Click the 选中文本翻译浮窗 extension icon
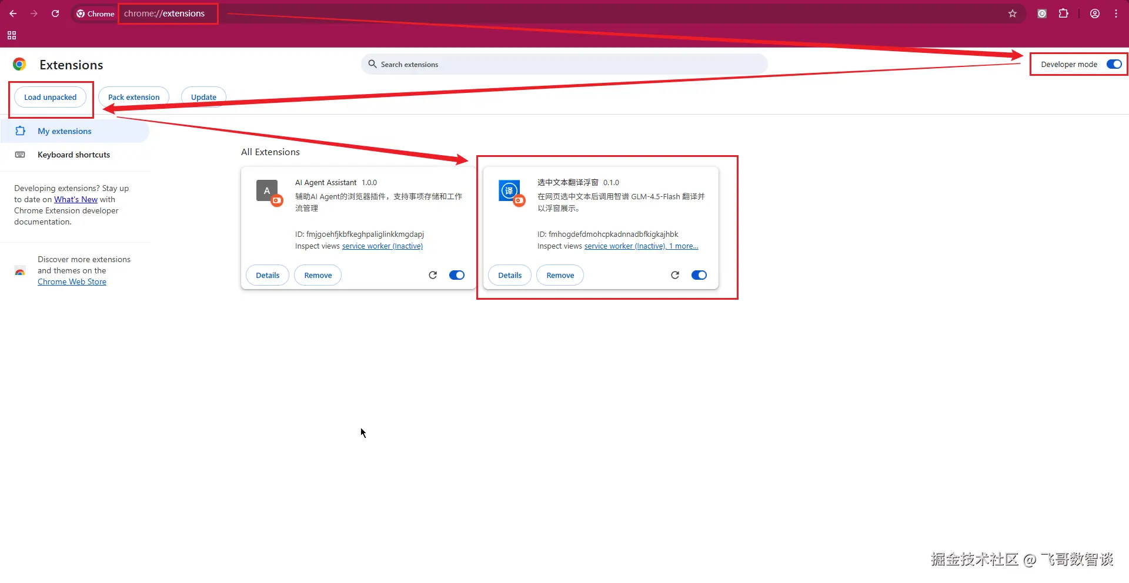 510,191
